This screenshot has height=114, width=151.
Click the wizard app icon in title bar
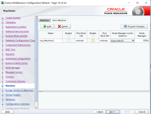pos(2,3)
